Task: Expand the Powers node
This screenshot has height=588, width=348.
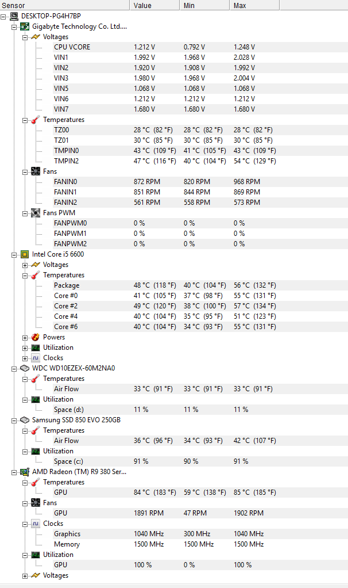Action: [x=25, y=337]
